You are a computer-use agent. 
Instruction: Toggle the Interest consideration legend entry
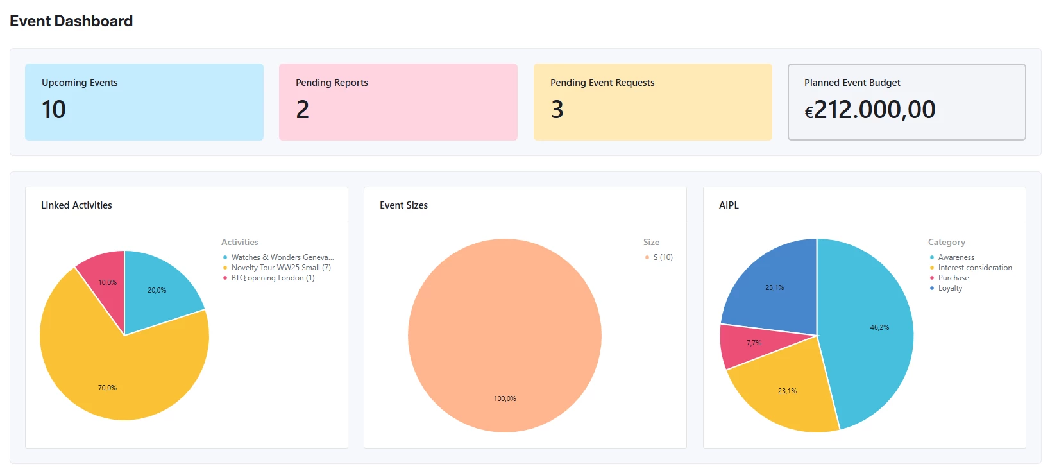(x=970, y=268)
